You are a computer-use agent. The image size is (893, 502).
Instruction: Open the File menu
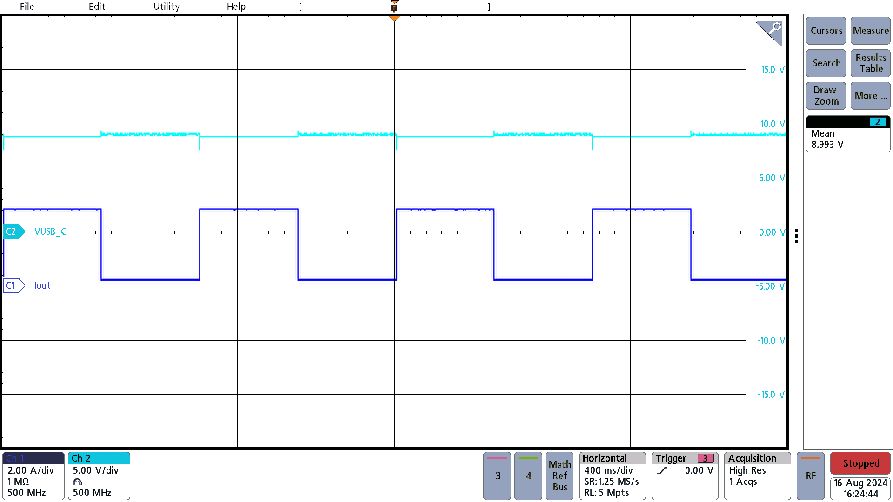[27, 6]
